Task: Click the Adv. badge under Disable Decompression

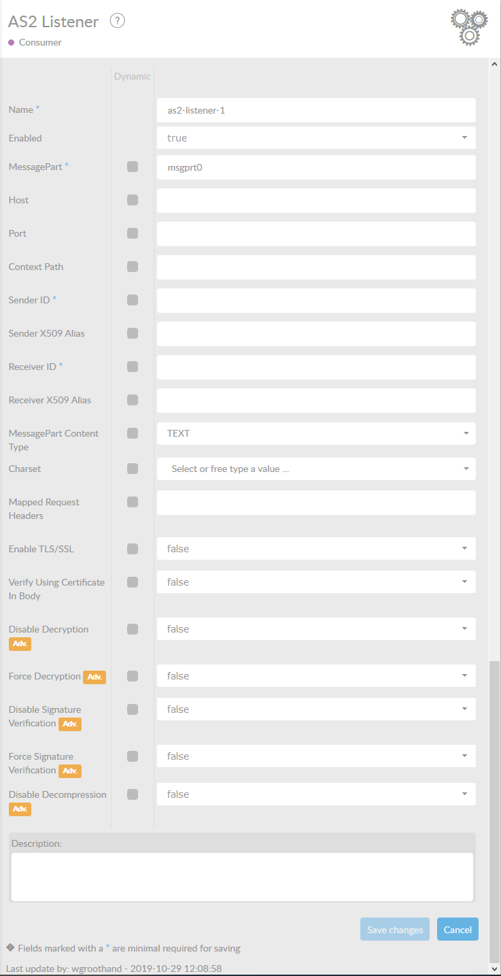Action: click(x=20, y=809)
